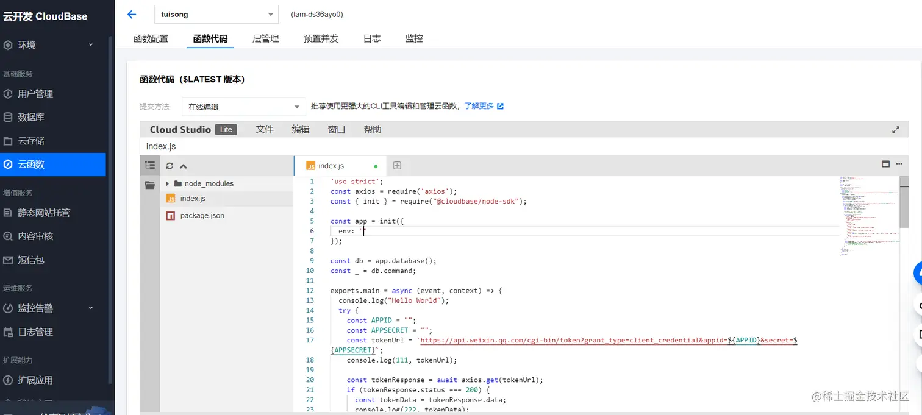Expand the node_modules folder arrow
The image size is (922, 415).
tap(167, 183)
